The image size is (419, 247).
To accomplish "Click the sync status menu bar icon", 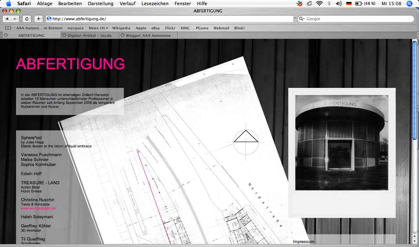I will point(309,4).
